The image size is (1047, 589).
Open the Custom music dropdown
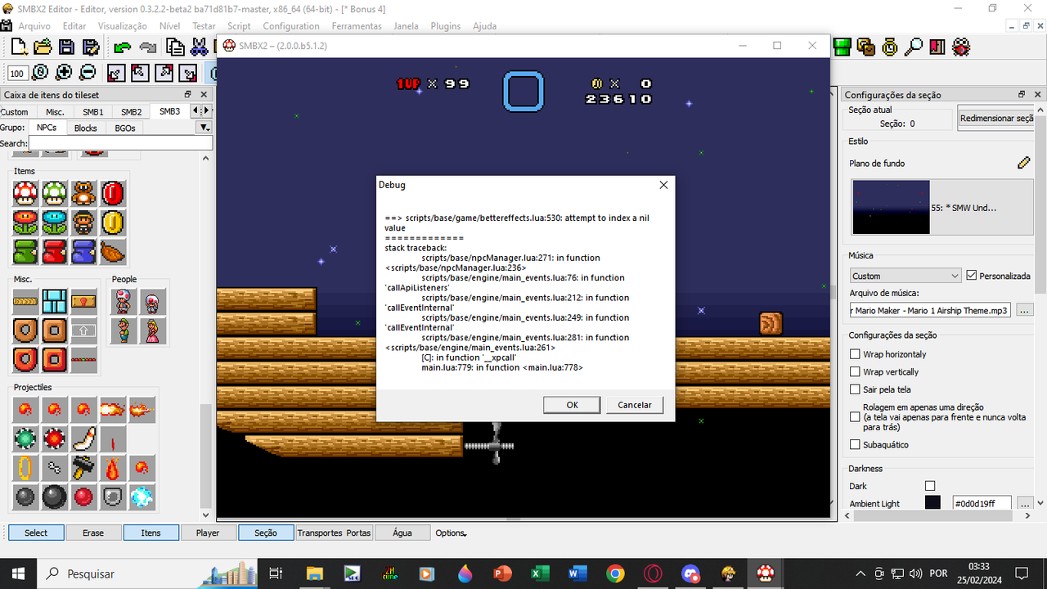point(905,276)
